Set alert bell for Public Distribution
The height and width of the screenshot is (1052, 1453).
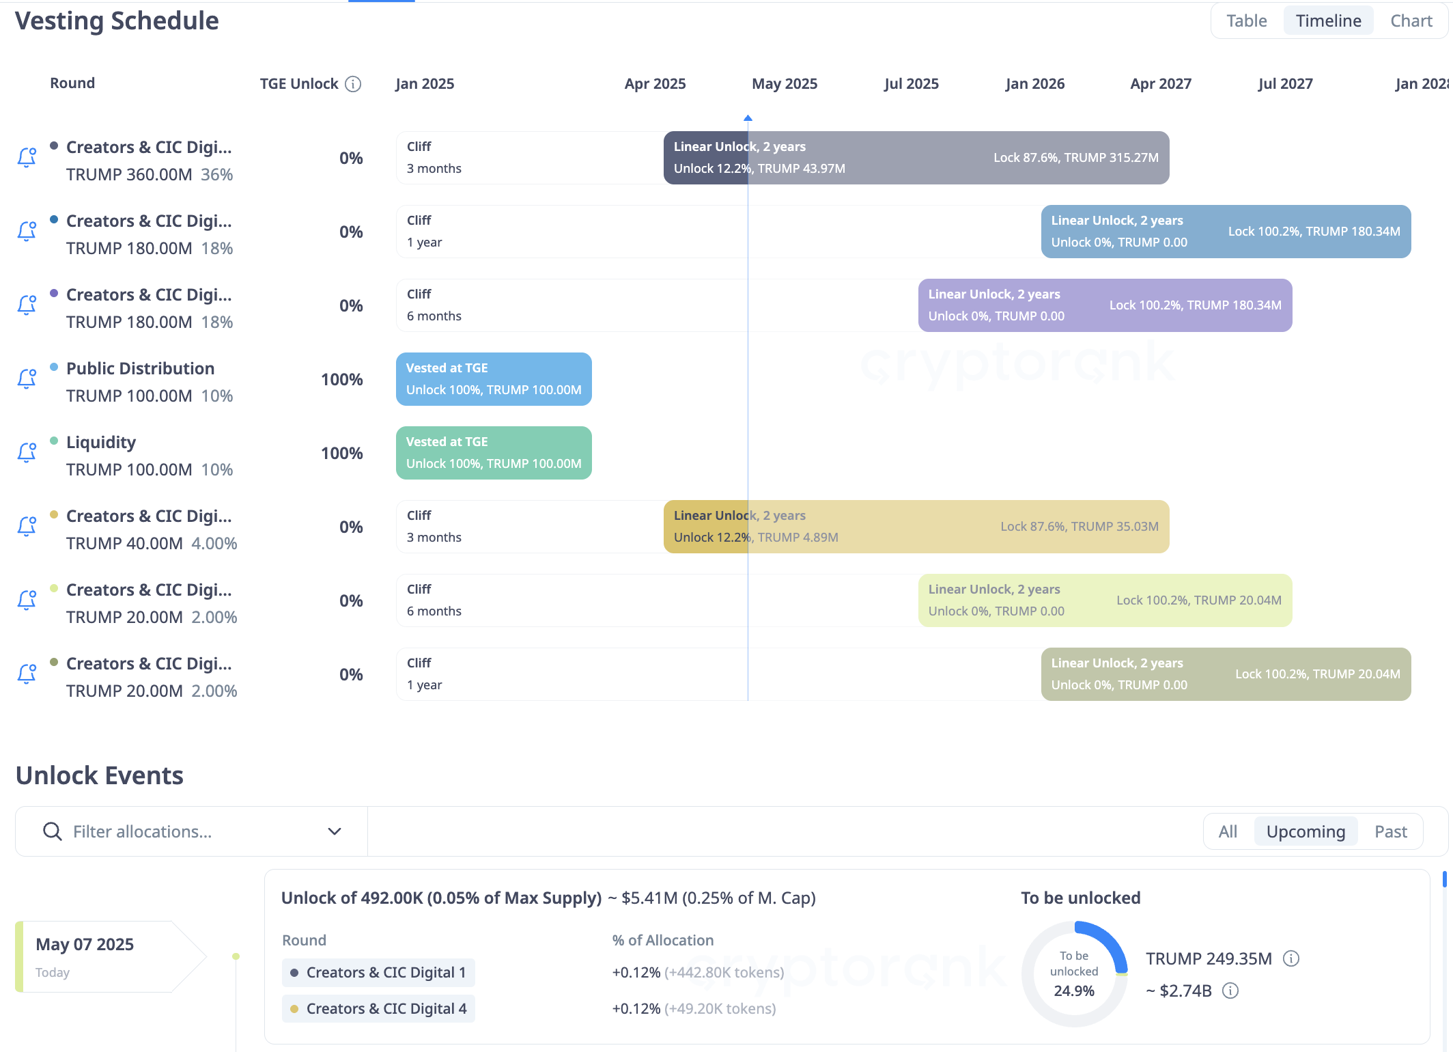(27, 379)
